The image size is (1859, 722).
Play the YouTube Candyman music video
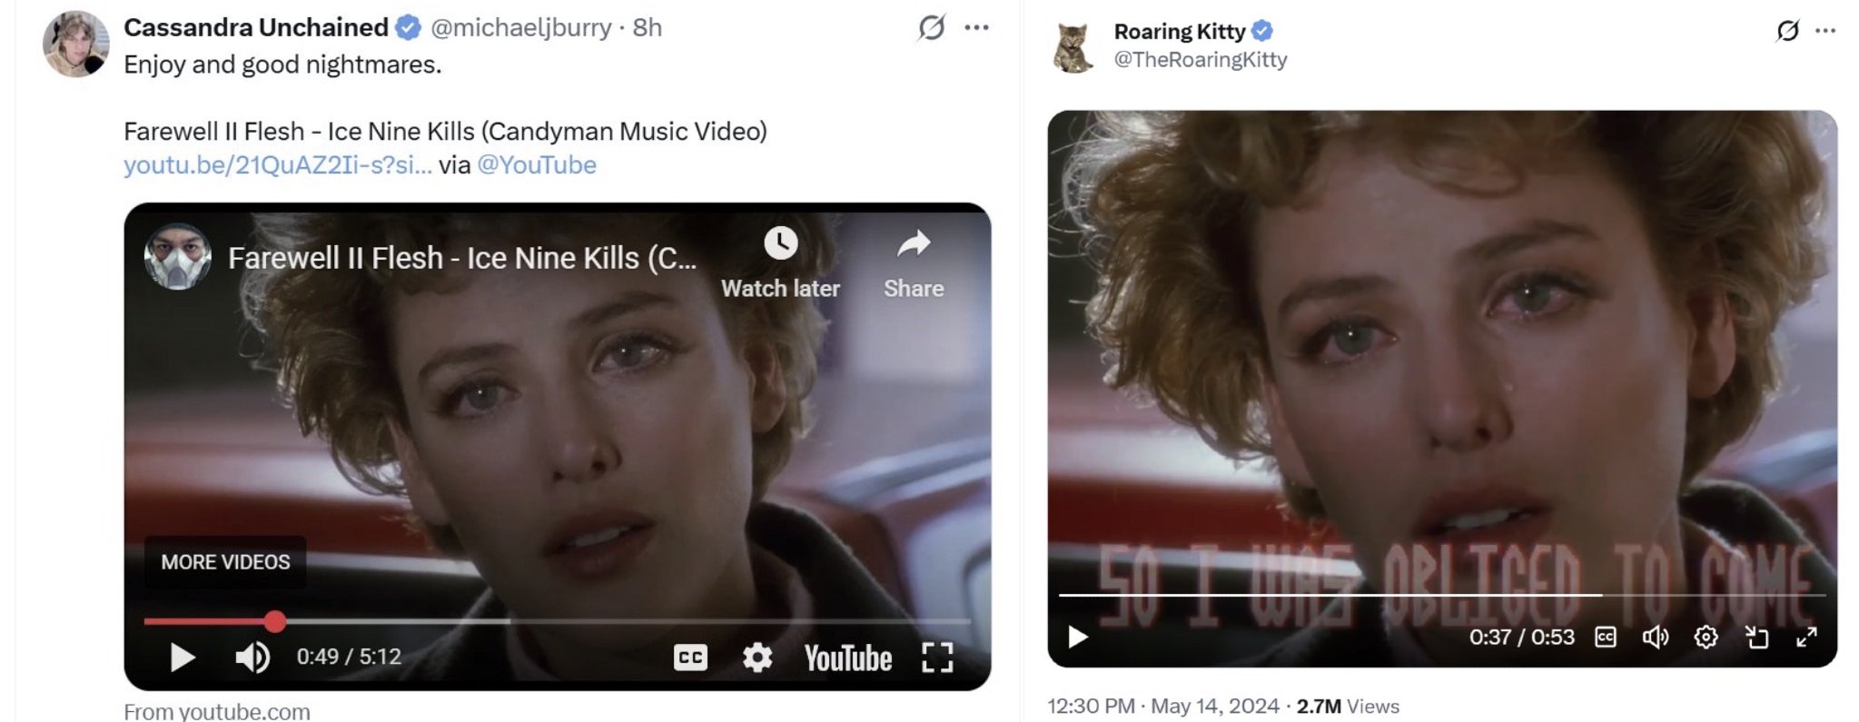point(183,658)
